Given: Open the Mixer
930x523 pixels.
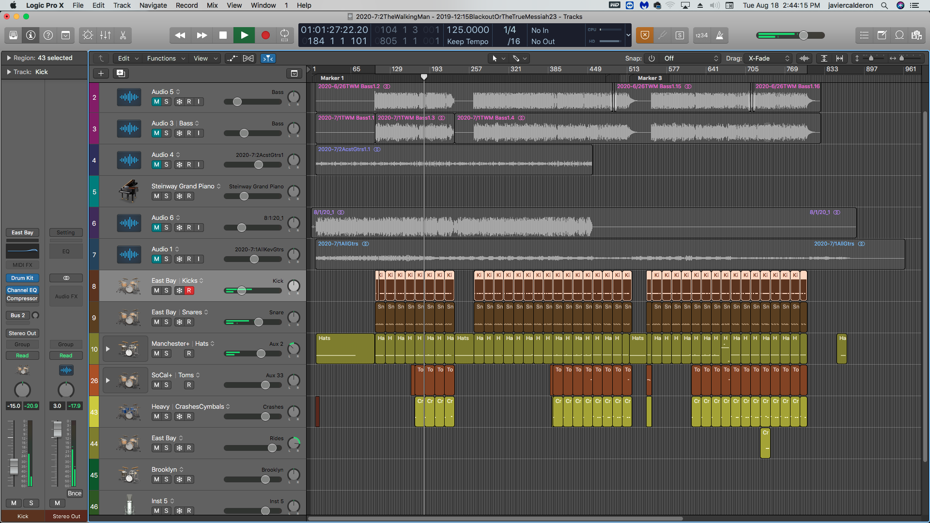Looking at the screenshot, I should [105, 35].
